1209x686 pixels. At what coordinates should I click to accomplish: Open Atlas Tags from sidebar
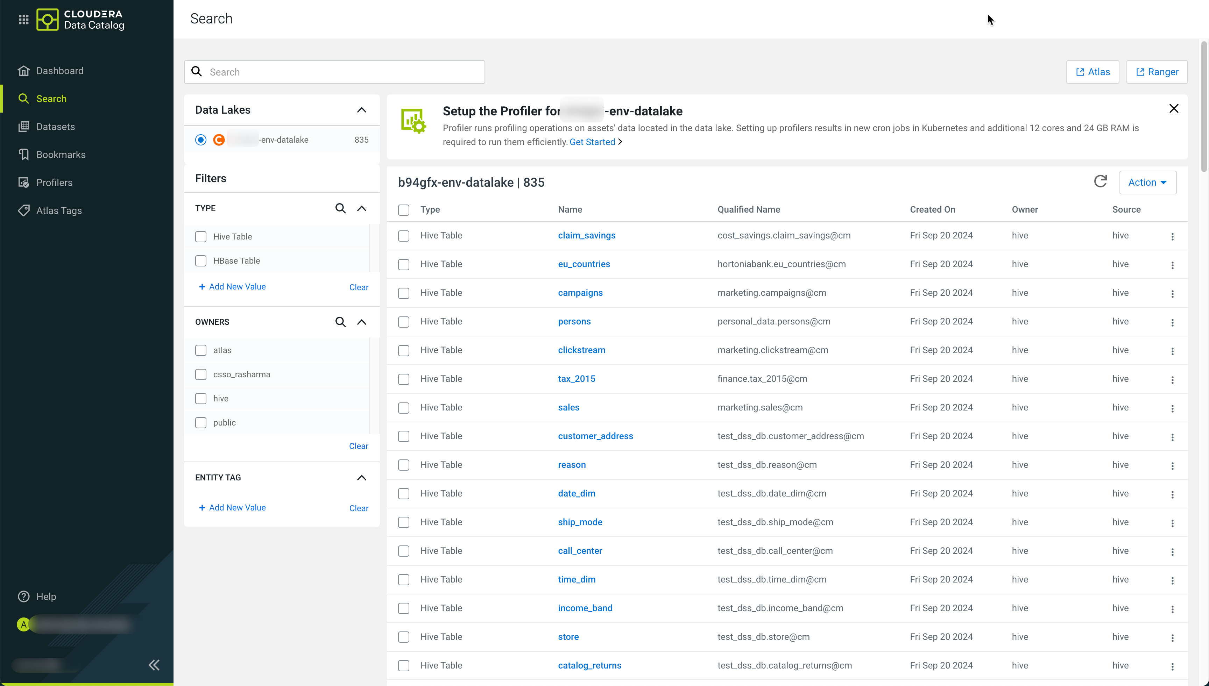(59, 210)
